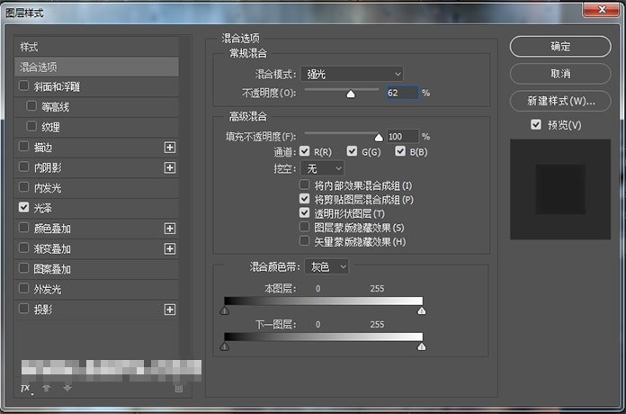Uncheck the 光泽 checkbox
Image resolution: width=626 pixels, height=414 pixels.
[24, 207]
